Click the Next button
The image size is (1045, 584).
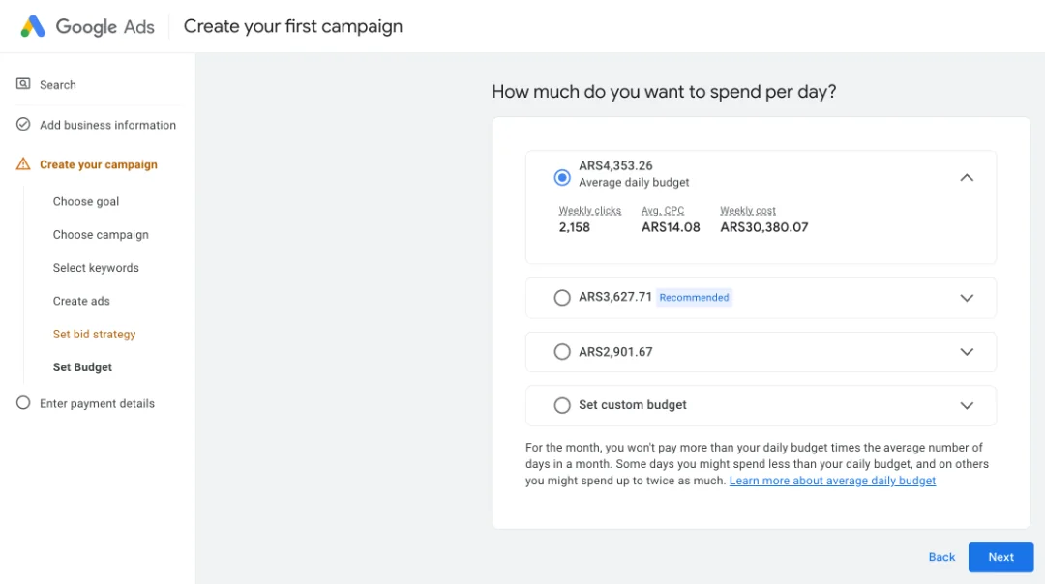pyautogui.click(x=1001, y=557)
